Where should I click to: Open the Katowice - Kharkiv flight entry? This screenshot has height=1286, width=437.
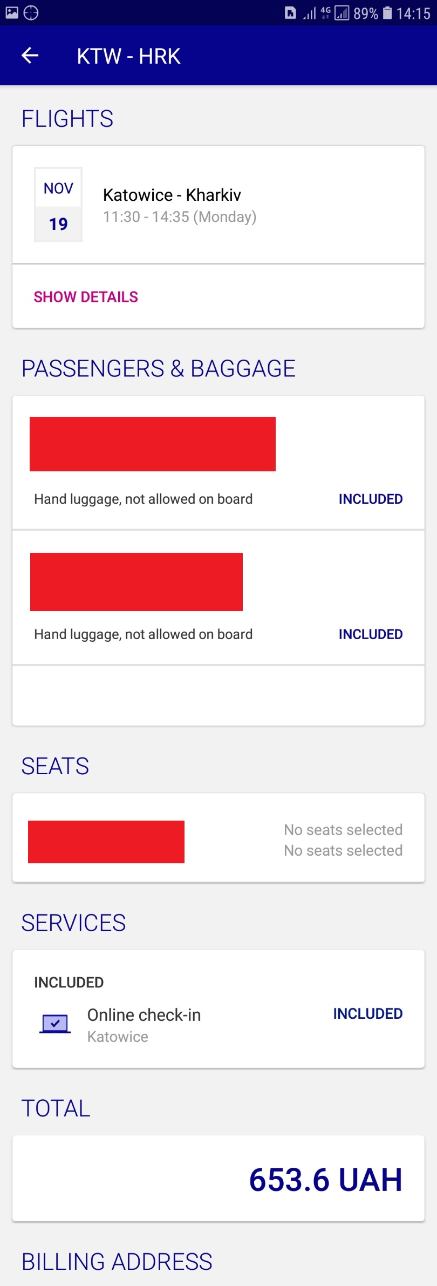click(x=172, y=205)
